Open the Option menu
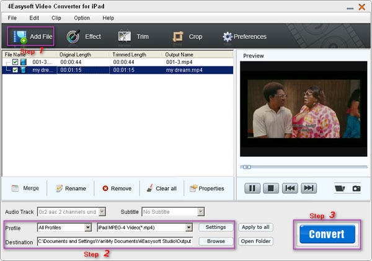The image size is (372, 261). pyautogui.click(x=82, y=18)
